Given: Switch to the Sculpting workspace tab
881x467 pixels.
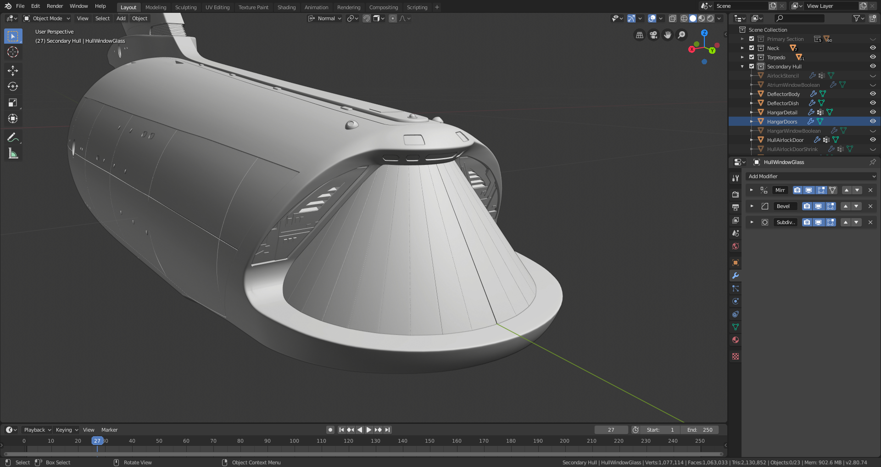Looking at the screenshot, I should point(185,7).
